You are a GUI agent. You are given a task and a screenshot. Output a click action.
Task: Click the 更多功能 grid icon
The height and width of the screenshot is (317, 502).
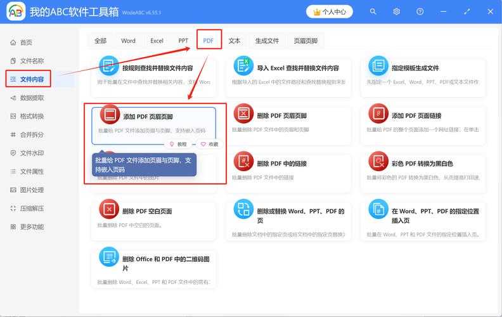[13, 227]
